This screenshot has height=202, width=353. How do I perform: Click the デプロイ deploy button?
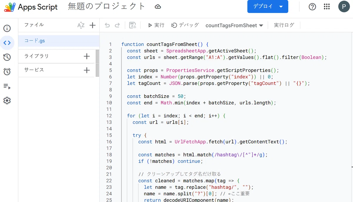point(268,6)
